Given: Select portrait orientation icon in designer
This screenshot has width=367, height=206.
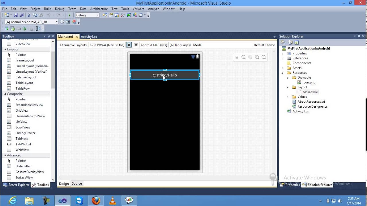Looking at the screenshot, I should pyautogui.click(x=129, y=45).
